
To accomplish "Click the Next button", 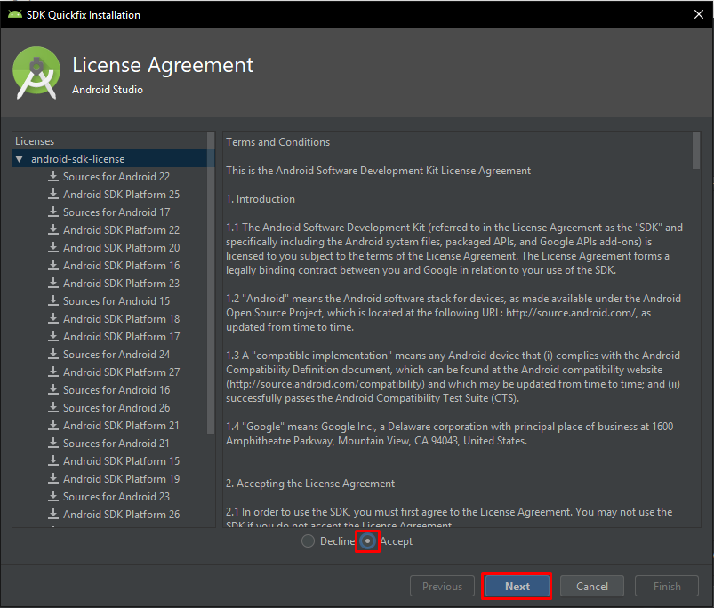I will click(x=517, y=586).
